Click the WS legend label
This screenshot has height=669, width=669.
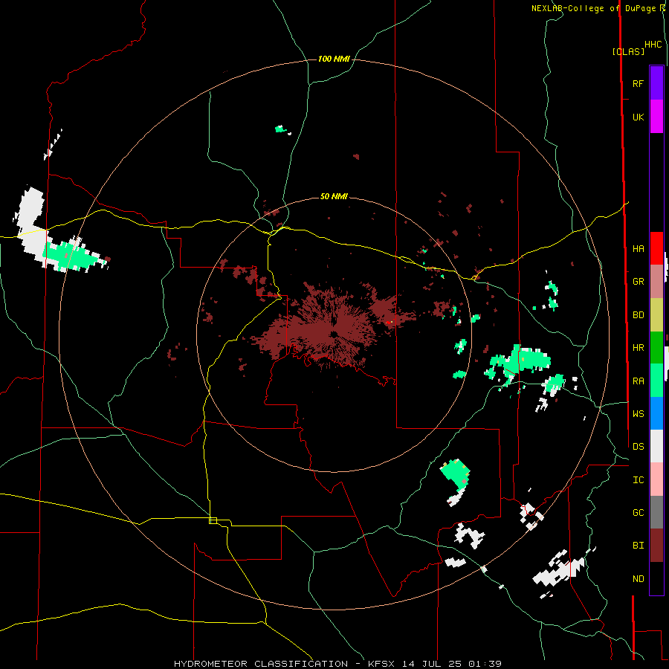(x=638, y=414)
